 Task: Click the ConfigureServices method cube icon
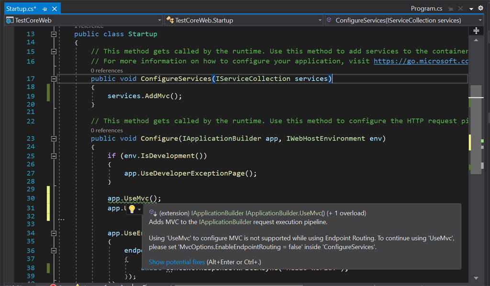329,20
